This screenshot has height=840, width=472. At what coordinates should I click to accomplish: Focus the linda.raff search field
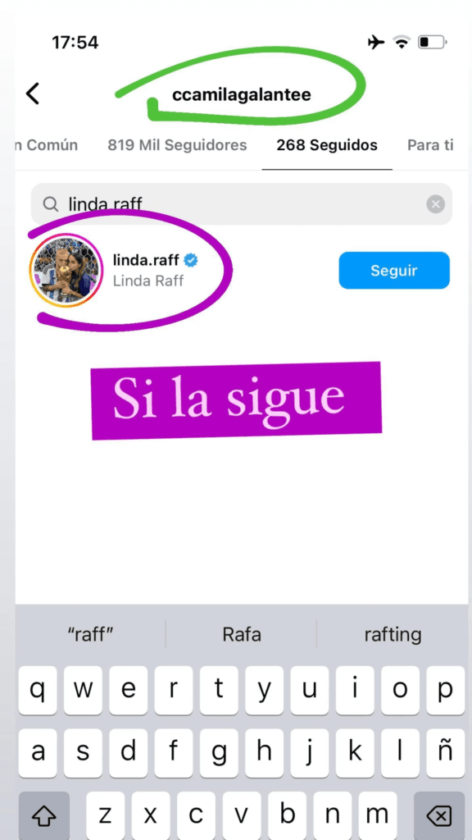coord(242,204)
